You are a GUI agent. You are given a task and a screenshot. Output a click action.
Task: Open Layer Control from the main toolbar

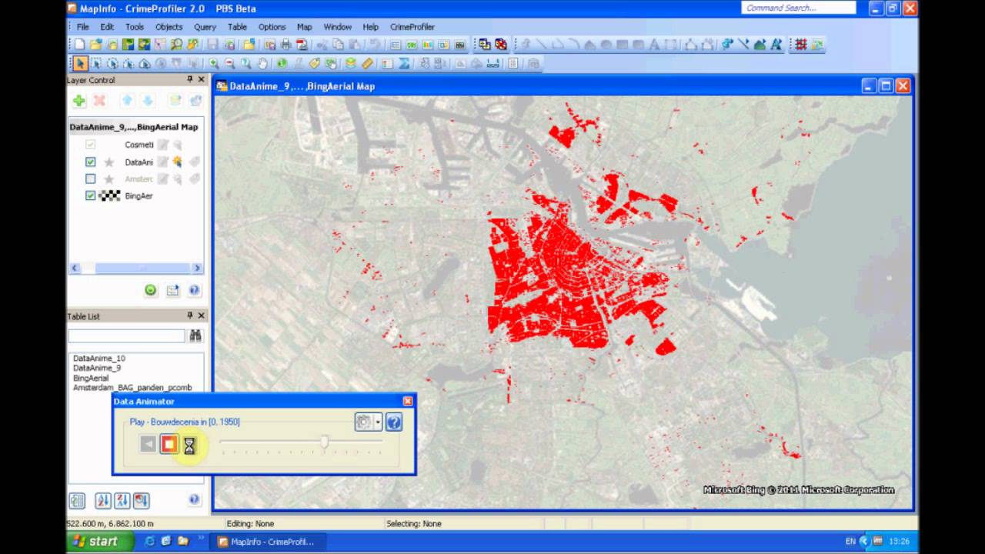coord(350,63)
